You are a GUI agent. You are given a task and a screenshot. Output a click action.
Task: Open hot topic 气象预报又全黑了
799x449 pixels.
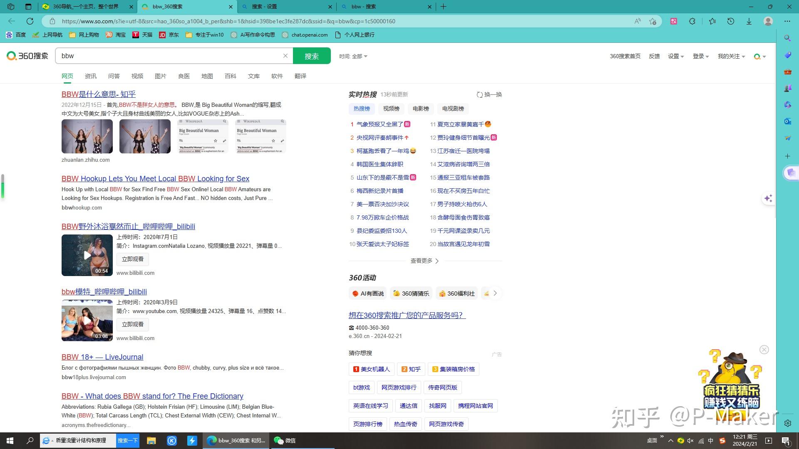(380, 124)
